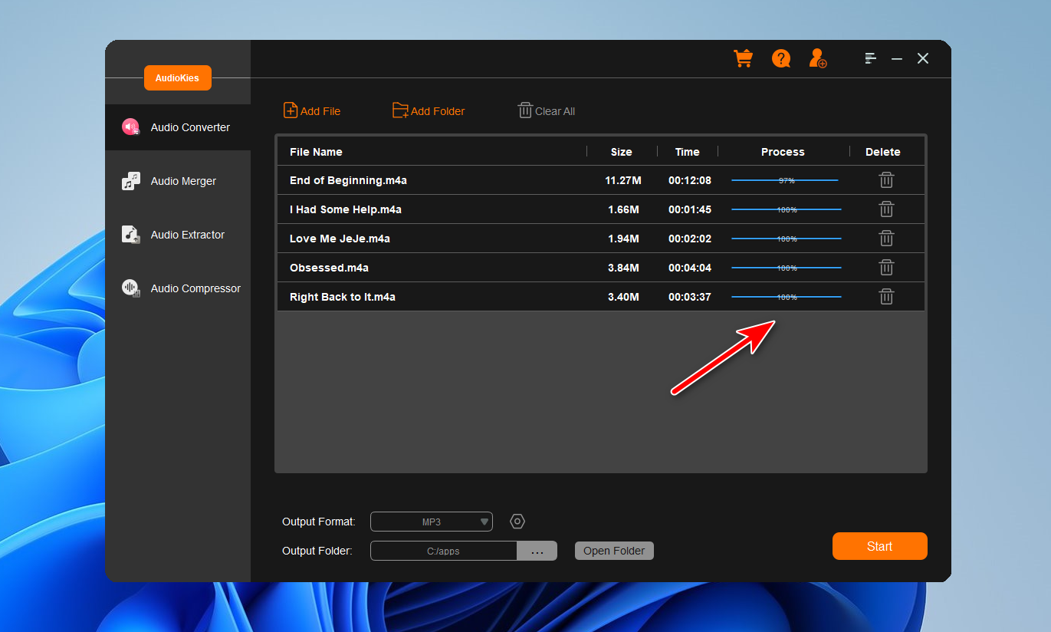Screen dimensions: 1051x632
Task: Click the shopping cart purchase icon
Action: [743, 58]
